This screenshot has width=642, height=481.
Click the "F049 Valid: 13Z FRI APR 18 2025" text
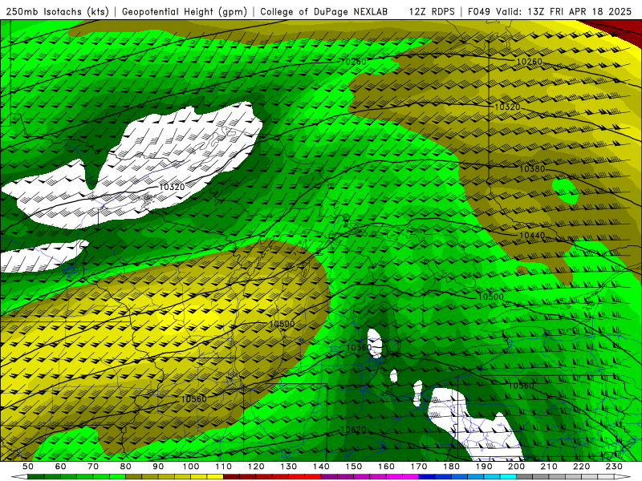click(x=550, y=12)
